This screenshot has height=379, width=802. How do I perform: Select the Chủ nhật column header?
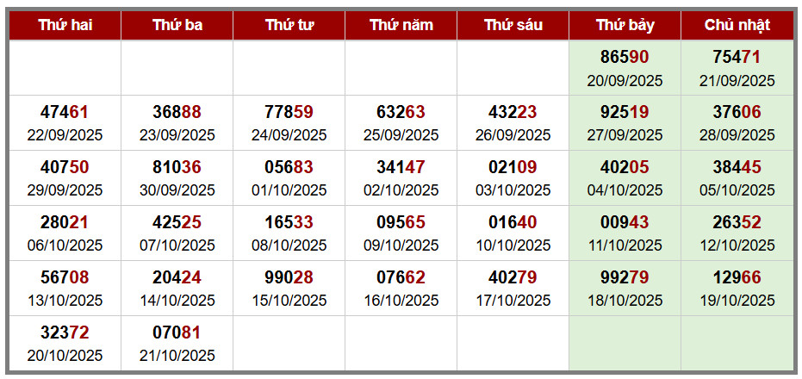(x=737, y=25)
